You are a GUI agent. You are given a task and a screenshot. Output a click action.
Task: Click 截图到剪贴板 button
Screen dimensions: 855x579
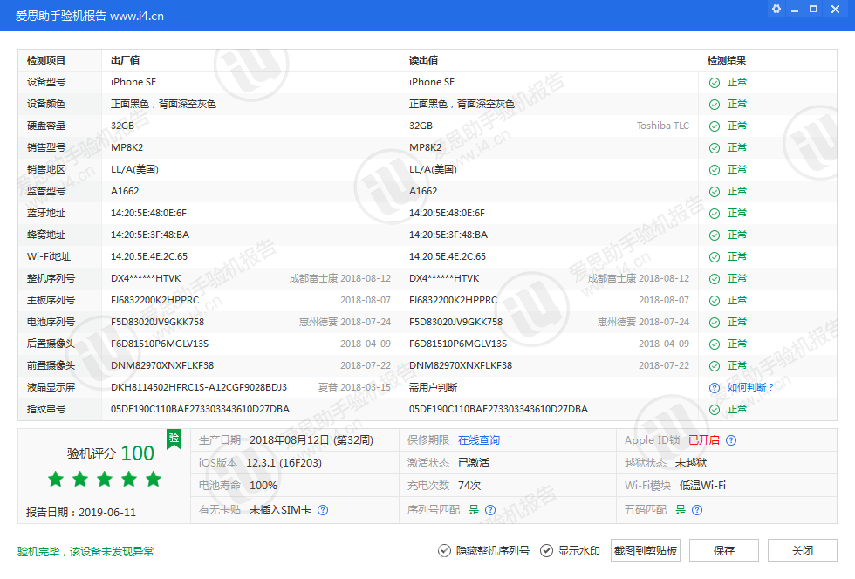(x=646, y=550)
